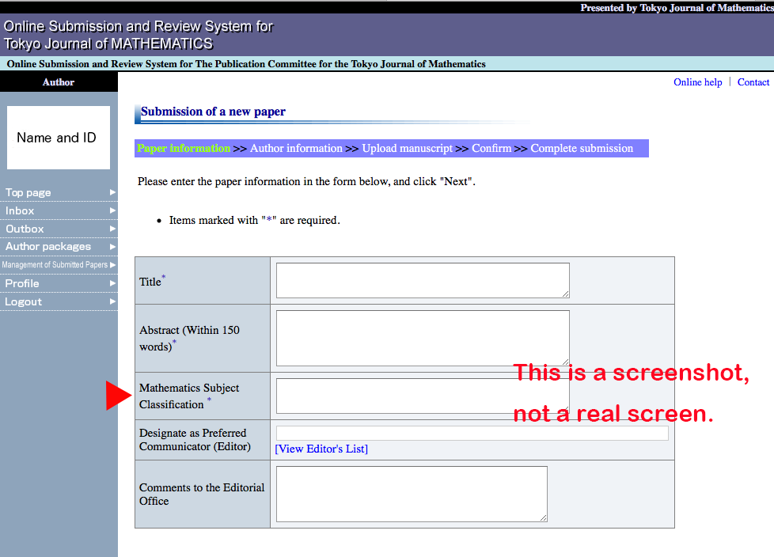Select the Confirm step
This screenshot has width=774, height=557.
[491, 149]
